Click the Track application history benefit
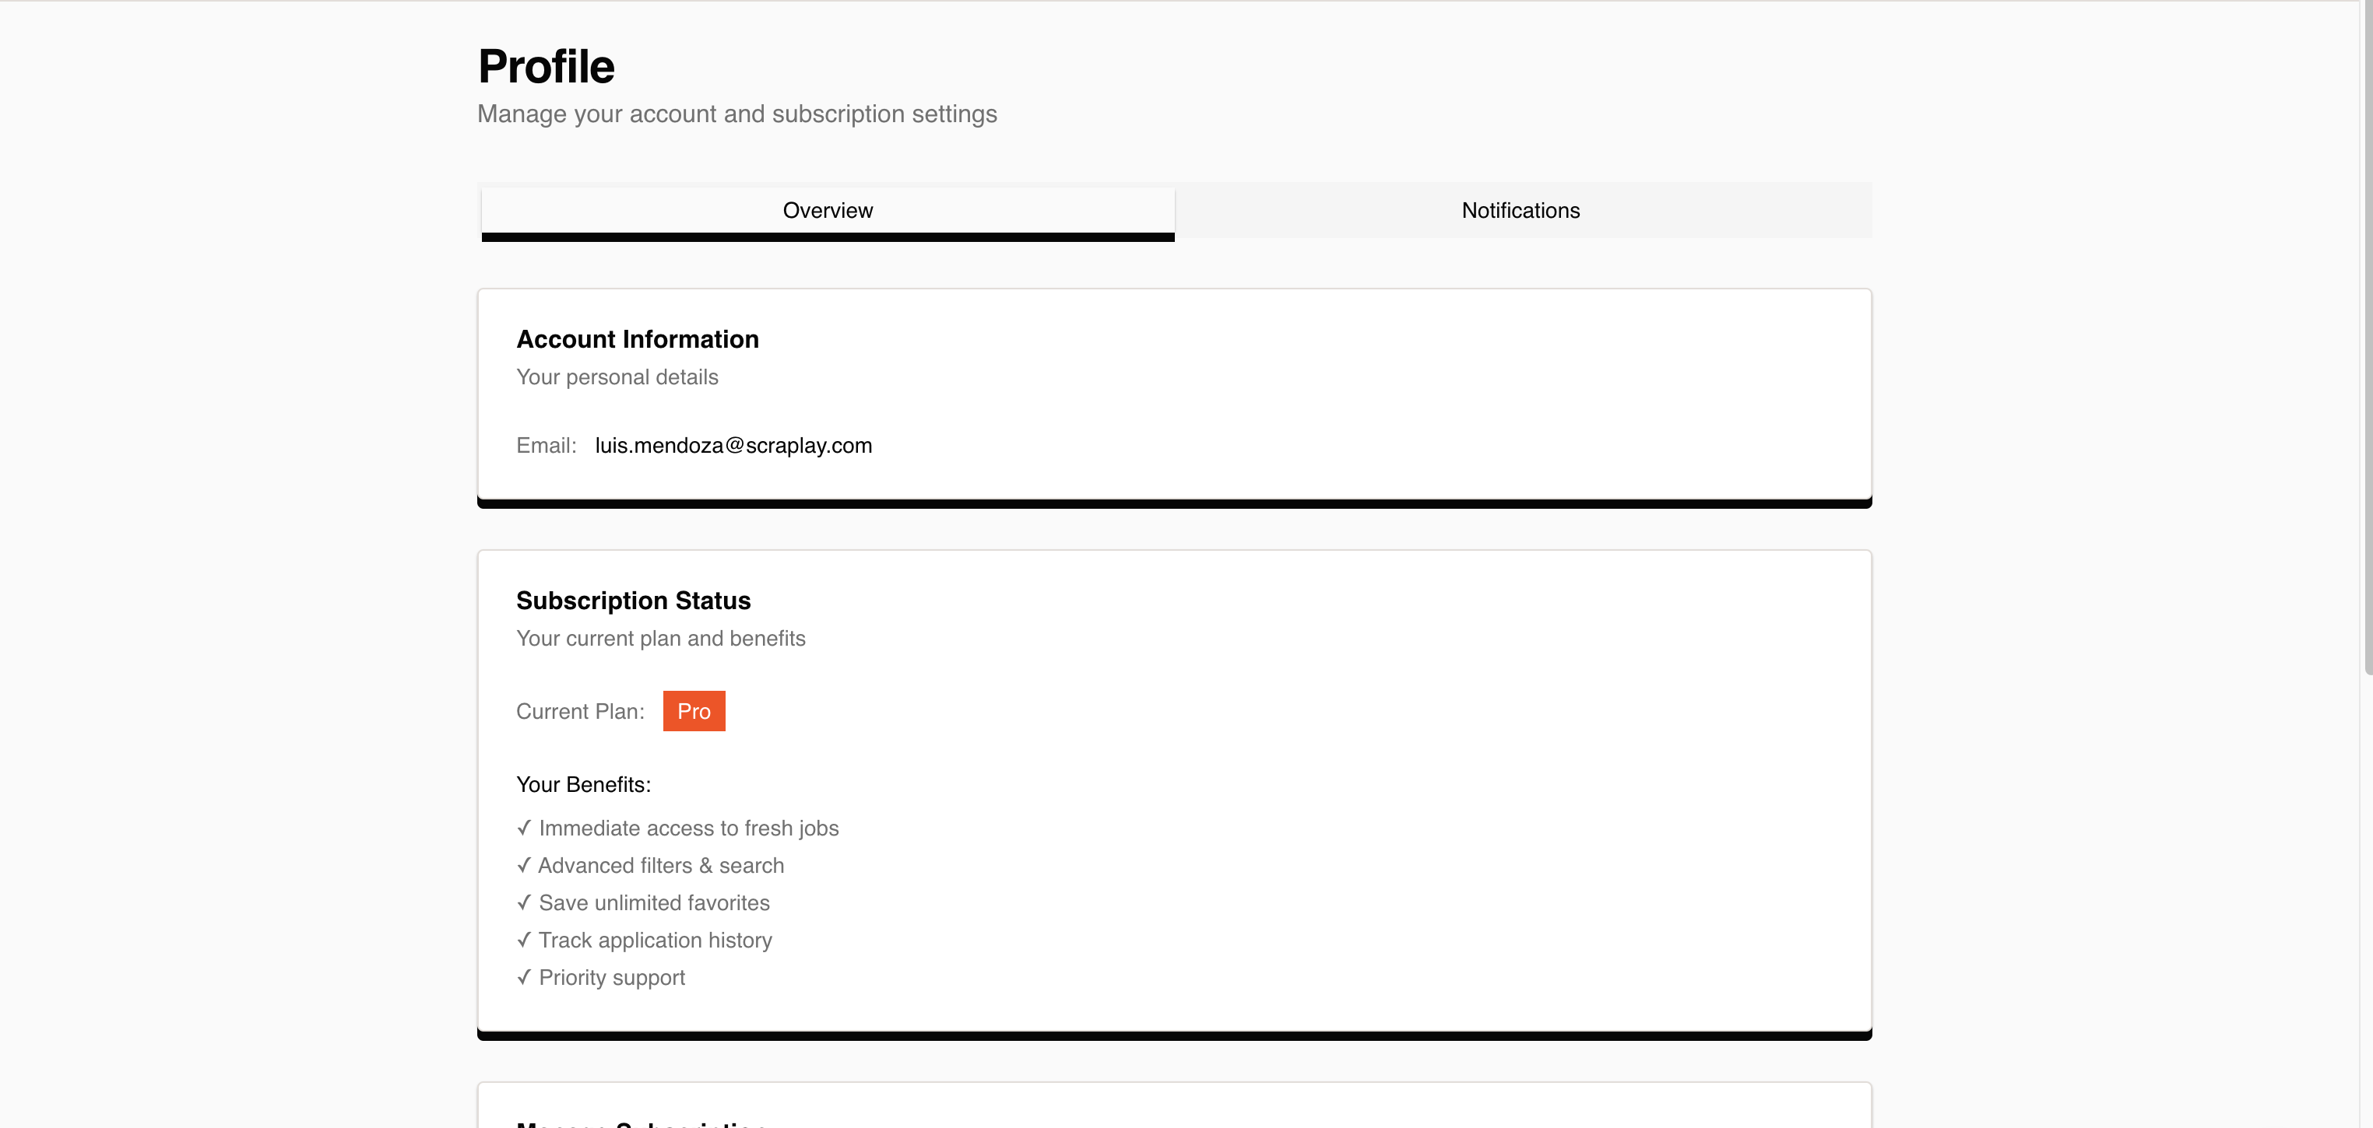The height and width of the screenshot is (1128, 2373). coord(655,939)
